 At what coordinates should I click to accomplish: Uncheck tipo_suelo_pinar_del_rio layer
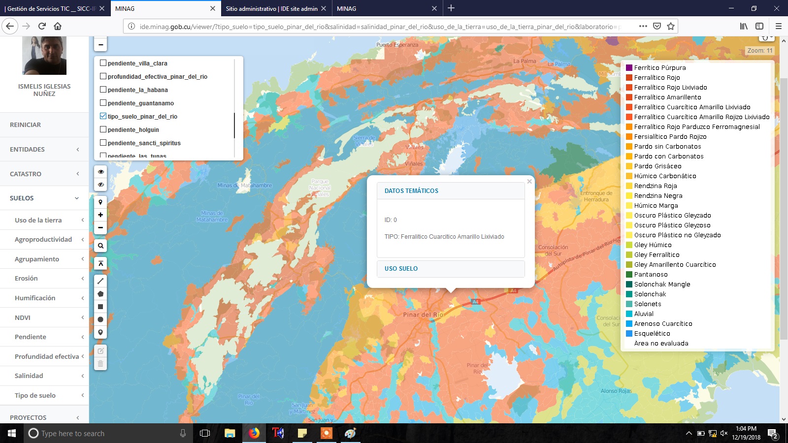[x=103, y=116]
